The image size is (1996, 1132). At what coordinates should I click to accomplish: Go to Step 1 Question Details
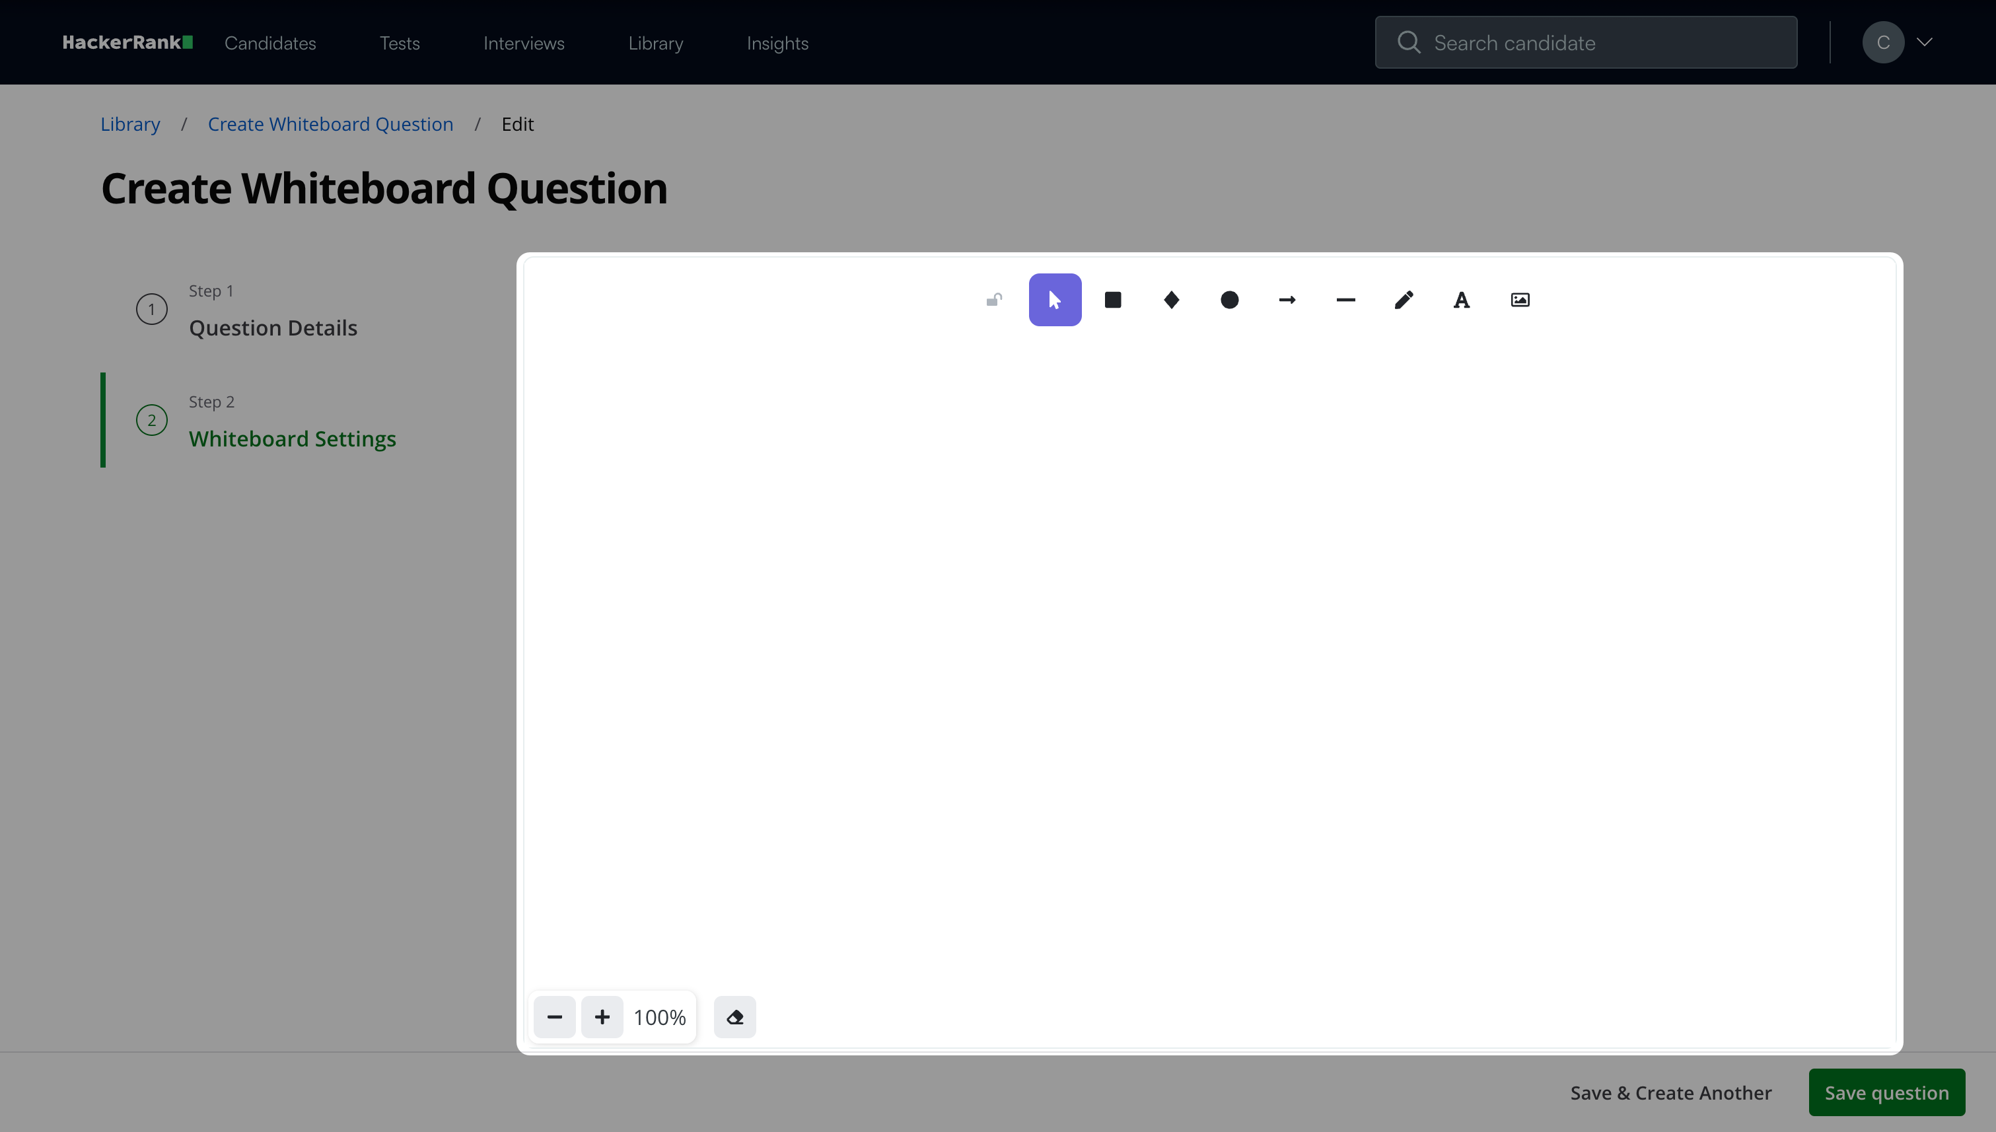point(272,328)
